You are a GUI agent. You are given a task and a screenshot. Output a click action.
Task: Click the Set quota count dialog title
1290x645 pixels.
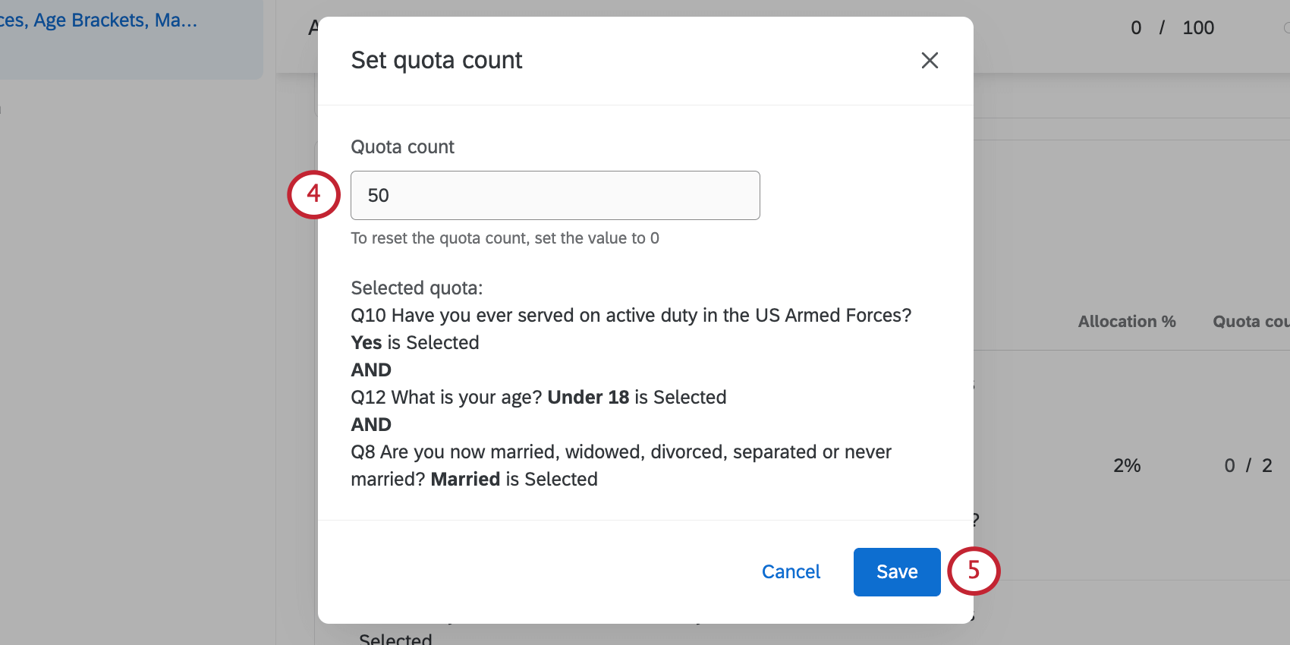coord(436,60)
